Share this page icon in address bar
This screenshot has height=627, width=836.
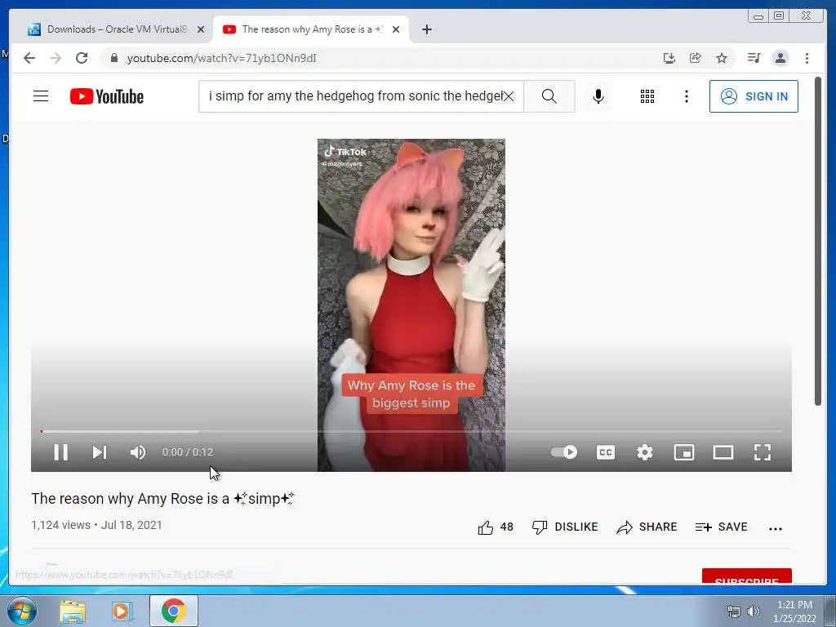click(696, 58)
